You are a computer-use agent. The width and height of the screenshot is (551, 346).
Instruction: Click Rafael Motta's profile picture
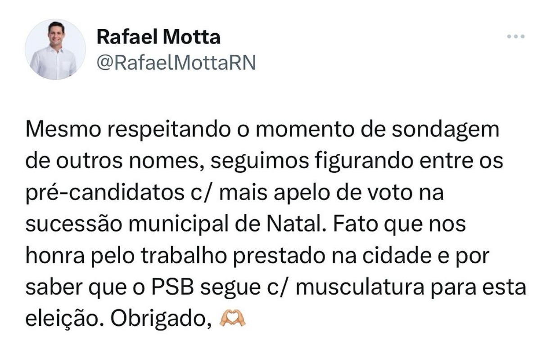(55, 49)
